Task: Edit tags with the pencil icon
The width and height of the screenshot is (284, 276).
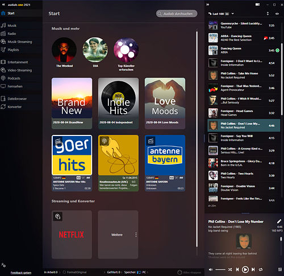Action: [x=279, y=221]
